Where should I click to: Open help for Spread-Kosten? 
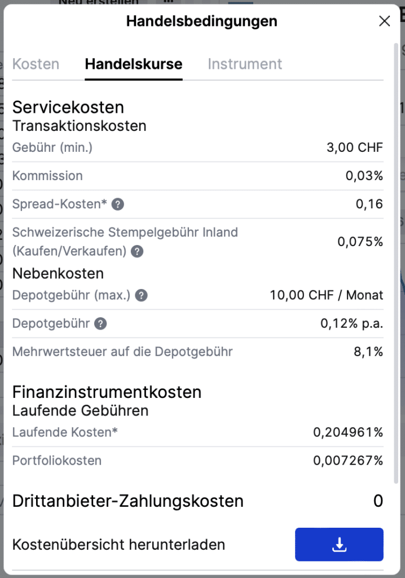(x=117, y=205)
